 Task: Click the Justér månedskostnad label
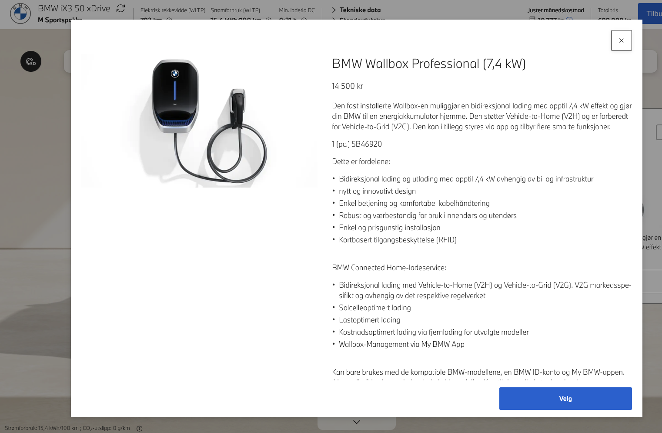click(x=555, y=10)
